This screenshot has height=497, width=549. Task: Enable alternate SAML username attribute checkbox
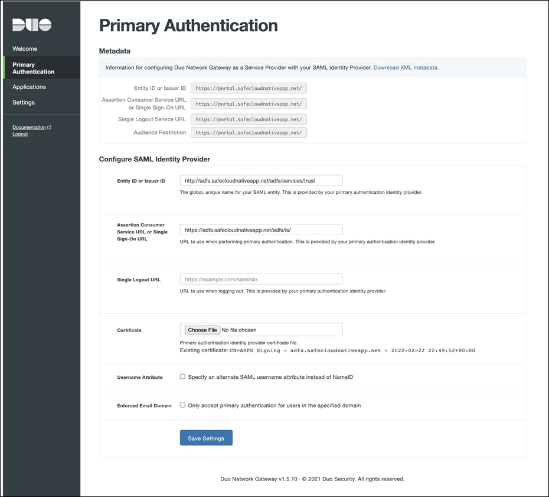click(x=183, y=376)
